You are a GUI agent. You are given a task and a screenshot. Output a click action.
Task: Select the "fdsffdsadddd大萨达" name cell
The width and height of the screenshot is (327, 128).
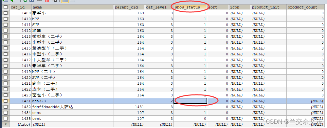(x=73, y=107)
